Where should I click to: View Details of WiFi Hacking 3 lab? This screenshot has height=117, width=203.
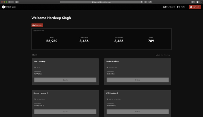coord(138,112)
